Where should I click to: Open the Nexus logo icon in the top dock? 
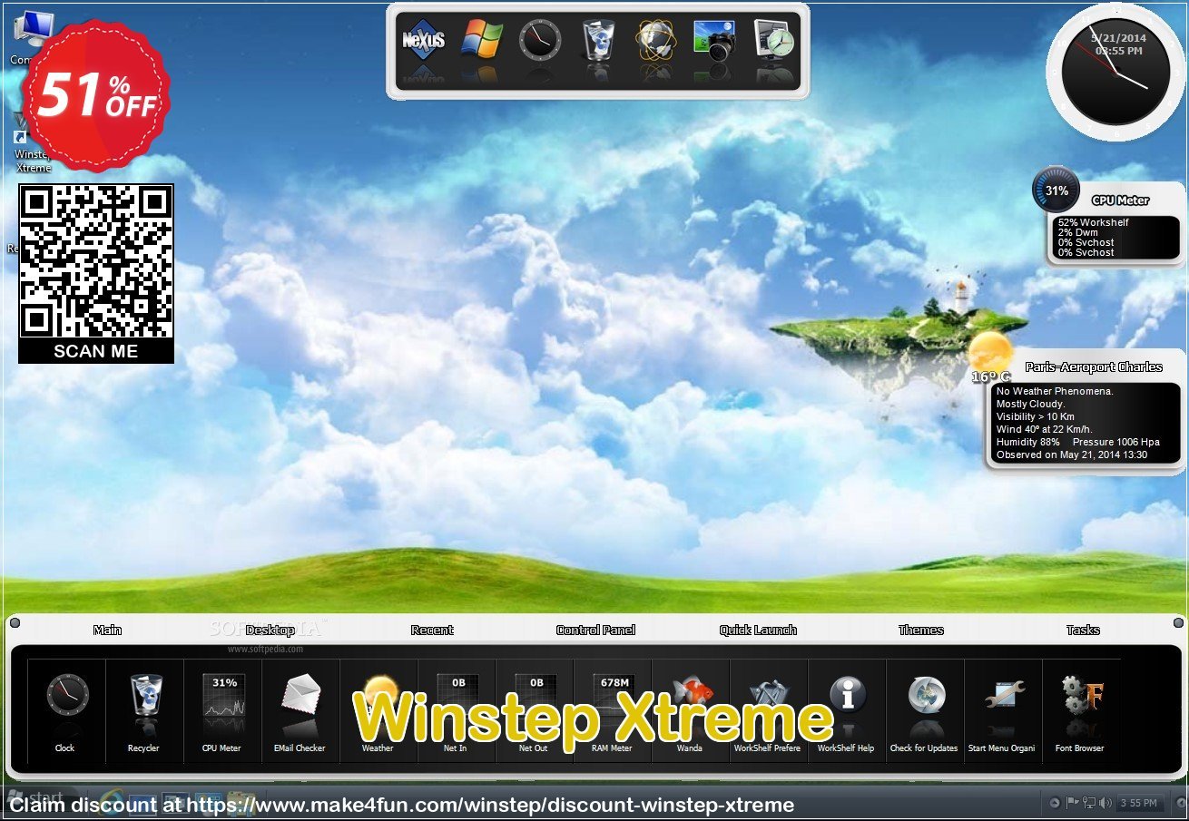tap(421, 42)
